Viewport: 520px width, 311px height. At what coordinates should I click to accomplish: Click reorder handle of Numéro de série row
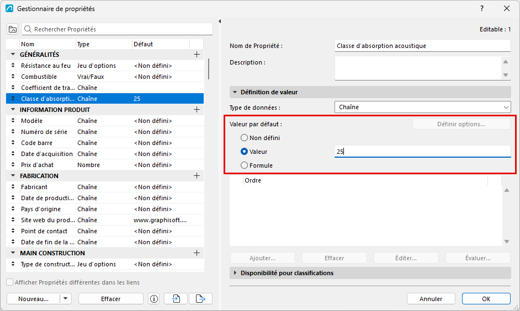[13, 132]
